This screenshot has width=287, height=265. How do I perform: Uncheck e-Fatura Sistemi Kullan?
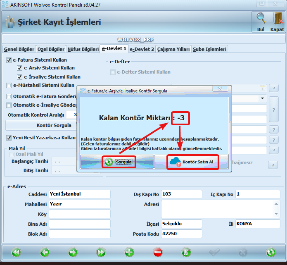pos(9,60)
